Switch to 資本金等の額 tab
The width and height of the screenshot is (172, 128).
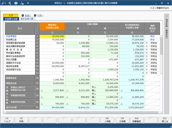click(x=27, y=19)
